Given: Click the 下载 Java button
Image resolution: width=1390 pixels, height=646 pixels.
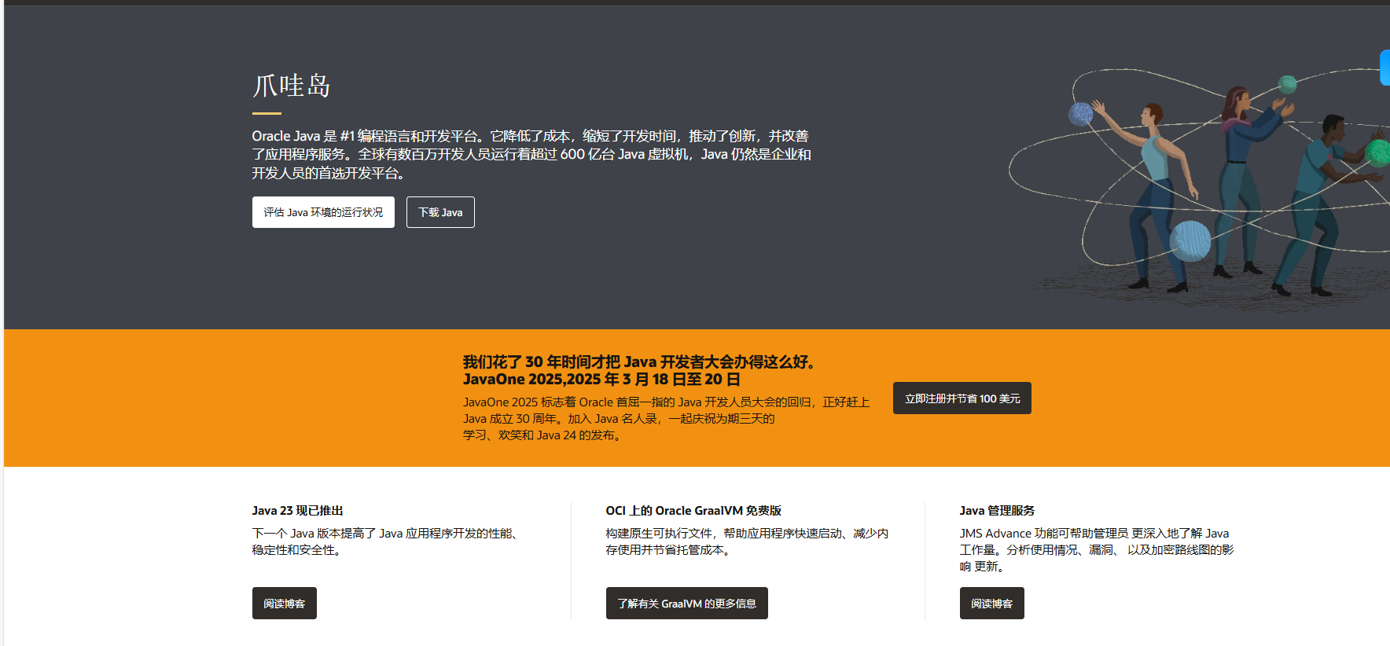Looking at the screenshot, I should point(440,212).
